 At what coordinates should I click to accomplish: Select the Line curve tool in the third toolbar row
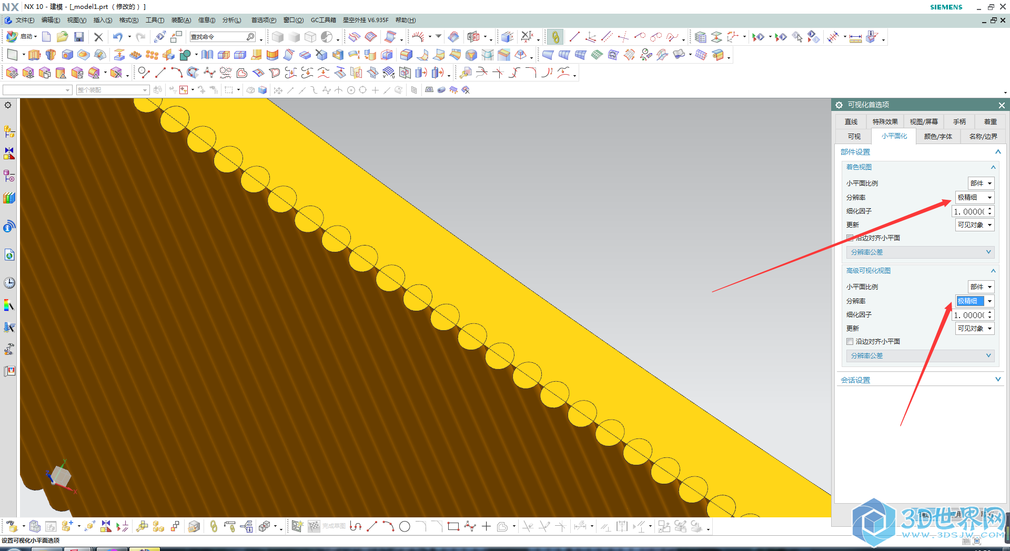tap(160, 73)
